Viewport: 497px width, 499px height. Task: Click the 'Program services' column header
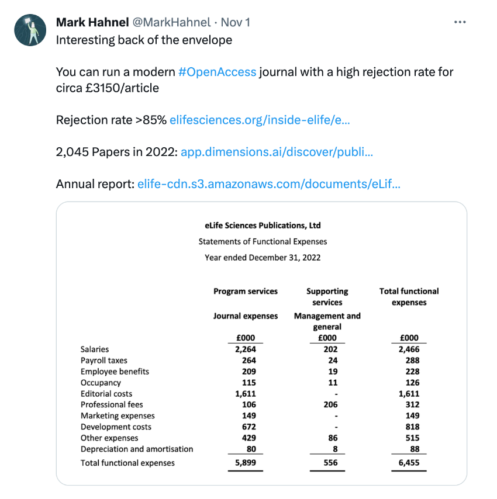click(x=246, y=291)
